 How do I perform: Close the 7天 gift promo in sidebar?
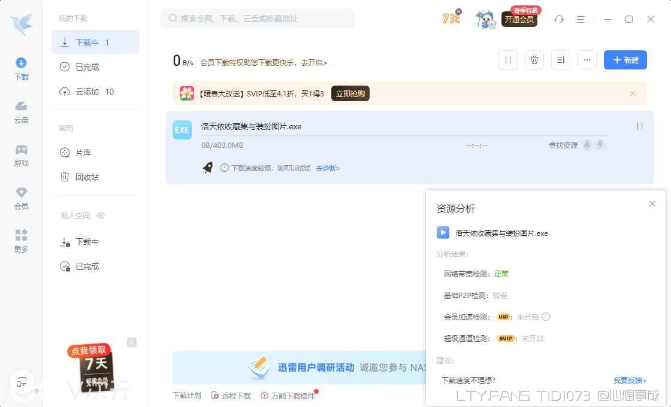coord(132,342)
